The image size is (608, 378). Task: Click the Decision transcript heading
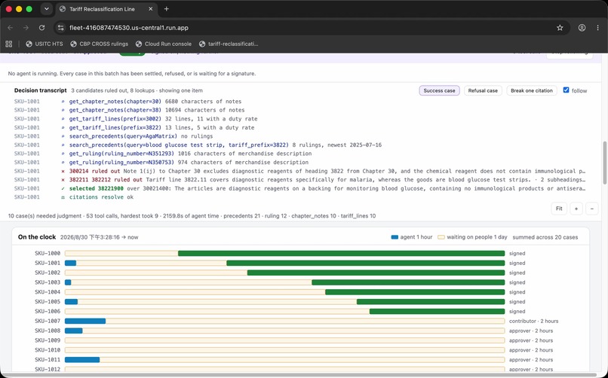(x=40, y=90)
